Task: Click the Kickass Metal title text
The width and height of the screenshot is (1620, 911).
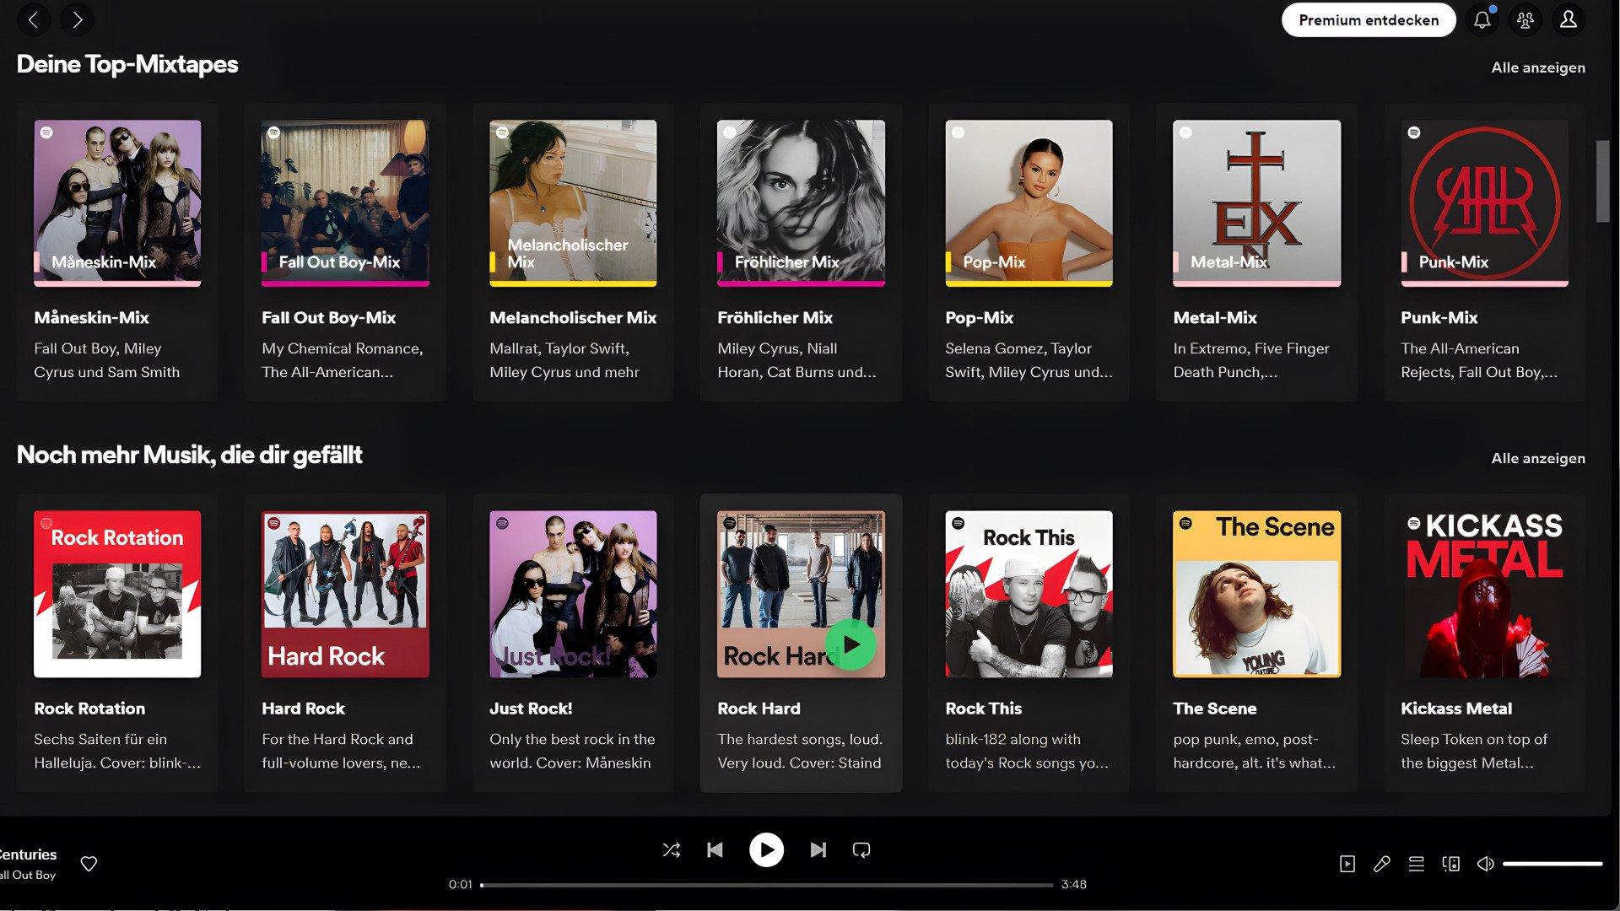Action: pyautogui.click(x=1455, y=709)
